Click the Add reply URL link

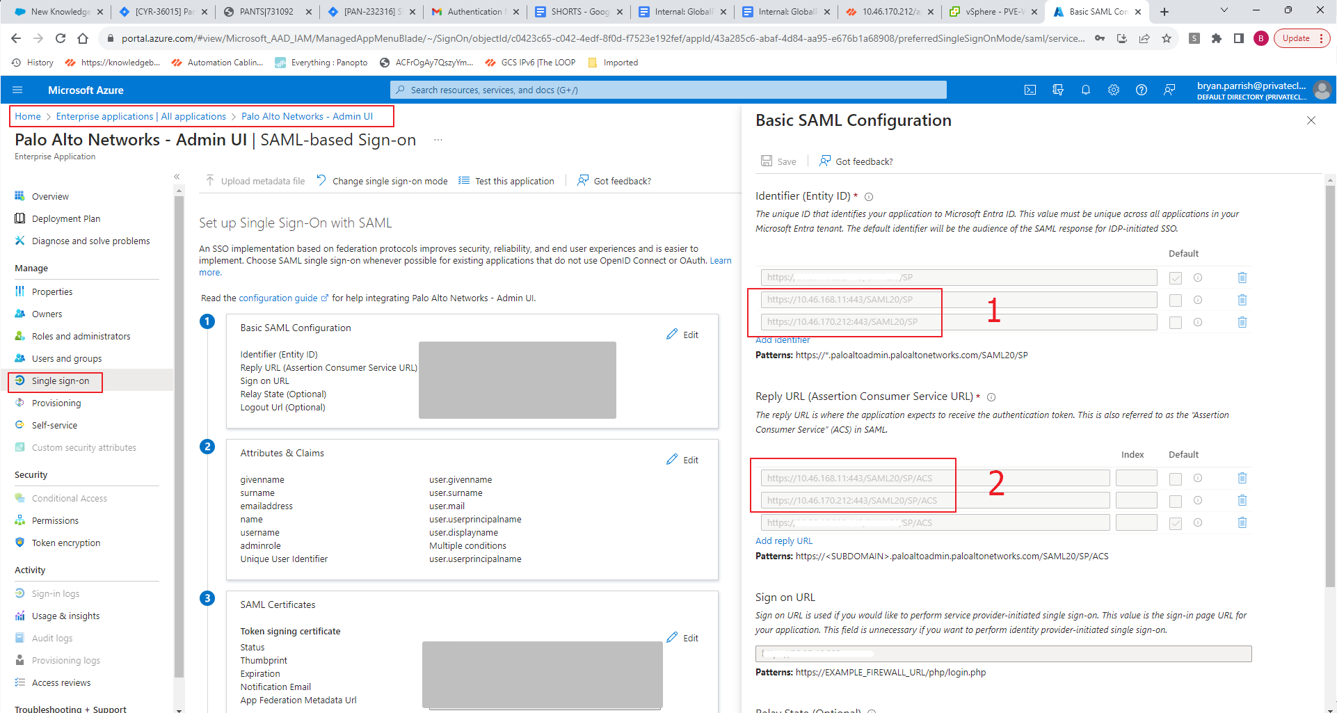784,541
